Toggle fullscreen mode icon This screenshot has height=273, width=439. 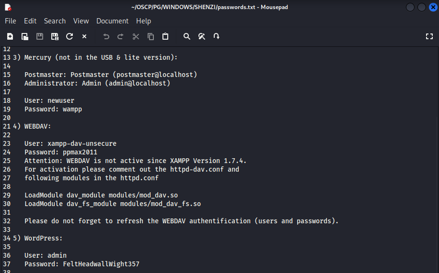coord(429,36)
